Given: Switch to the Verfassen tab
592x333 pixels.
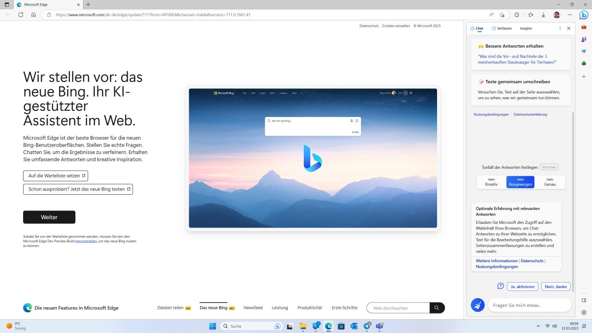Looking at the screenshot, I should click(502, 28).
